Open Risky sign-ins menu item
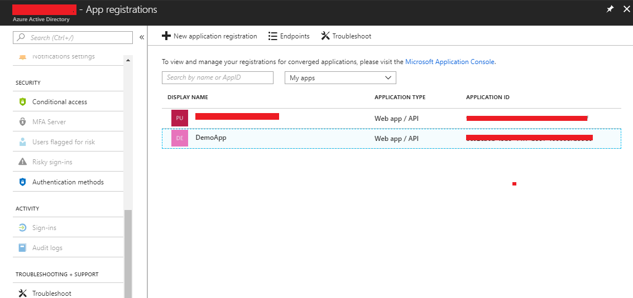The image size is (633, 298). pyautogui.click(x=52, y=162)
